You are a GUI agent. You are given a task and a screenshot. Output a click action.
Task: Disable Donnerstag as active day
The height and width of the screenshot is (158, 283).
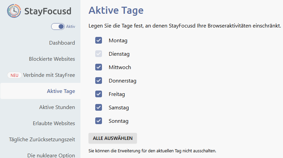click(x=99, y=81)
